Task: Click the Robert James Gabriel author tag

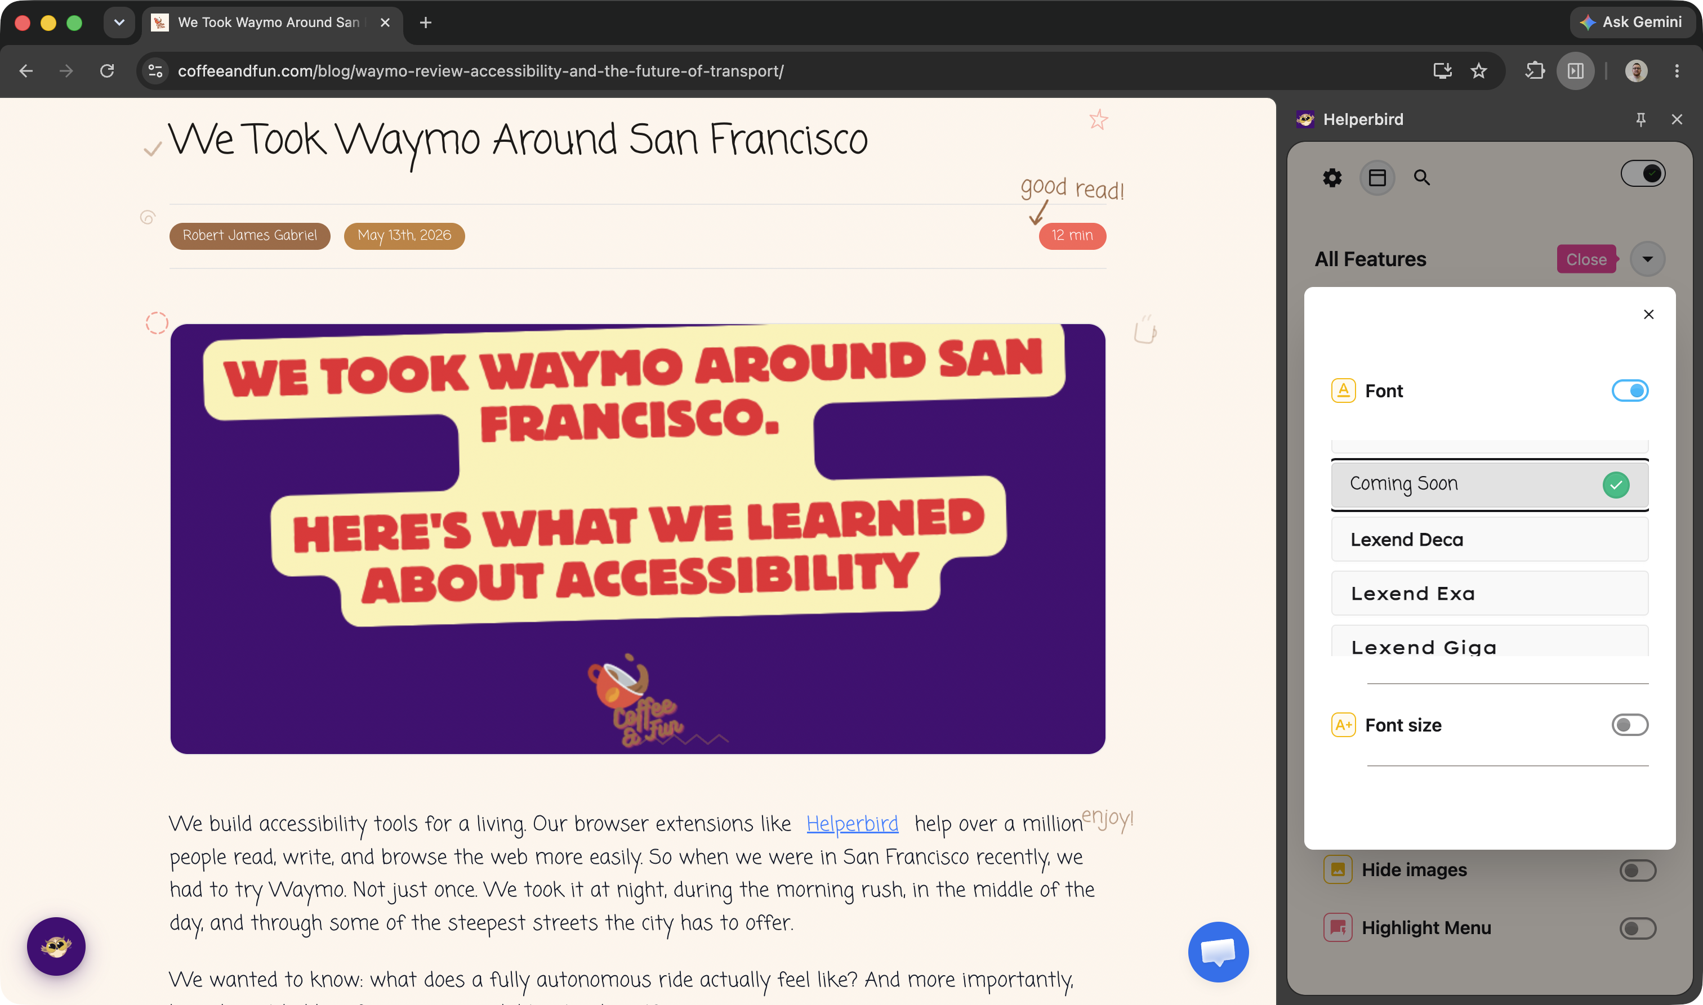Action: coord(249,236)
